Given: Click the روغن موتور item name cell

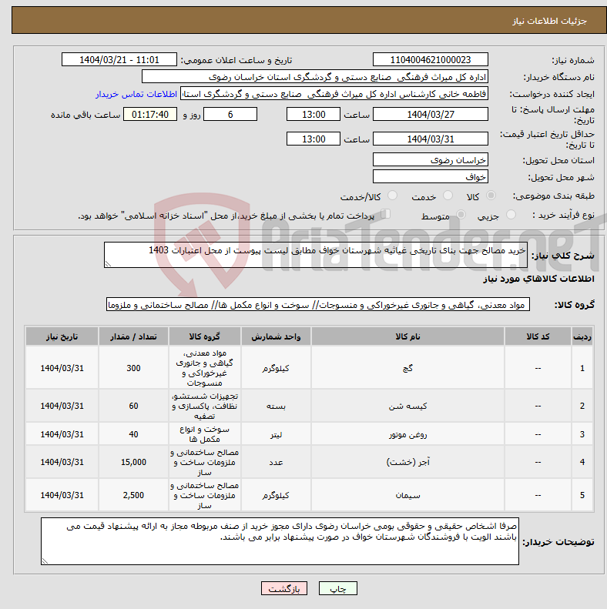Looking at the screenshot, I should click(407, 434).
